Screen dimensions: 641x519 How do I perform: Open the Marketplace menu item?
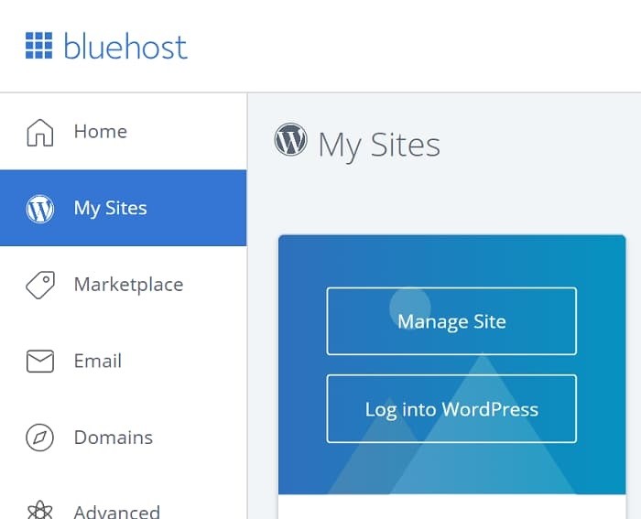coord(123,285)
